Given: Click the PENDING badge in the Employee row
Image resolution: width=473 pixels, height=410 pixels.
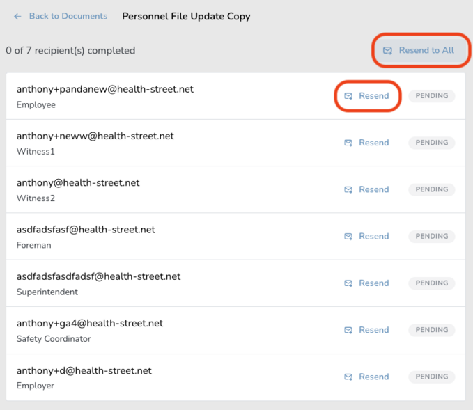Looking at the screenshot, I should (x=432, y=96).
